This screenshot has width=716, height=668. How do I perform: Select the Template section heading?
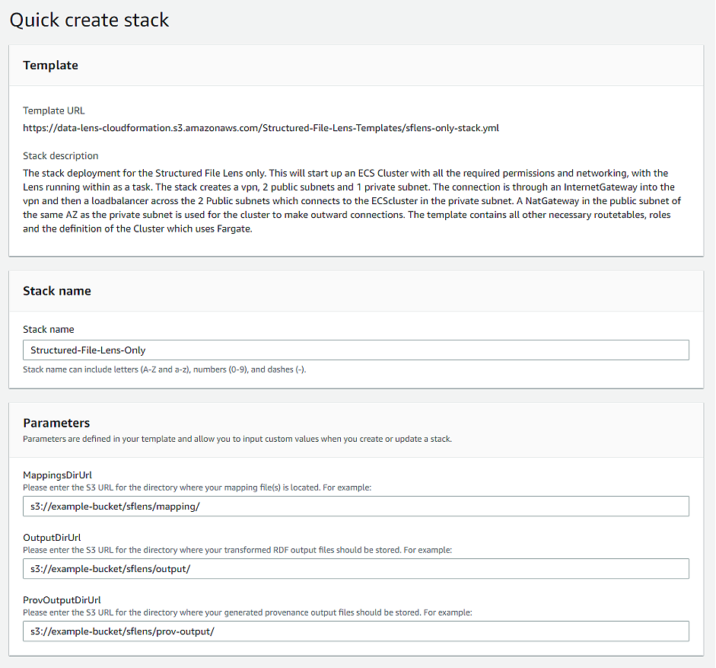pos(51,66)
